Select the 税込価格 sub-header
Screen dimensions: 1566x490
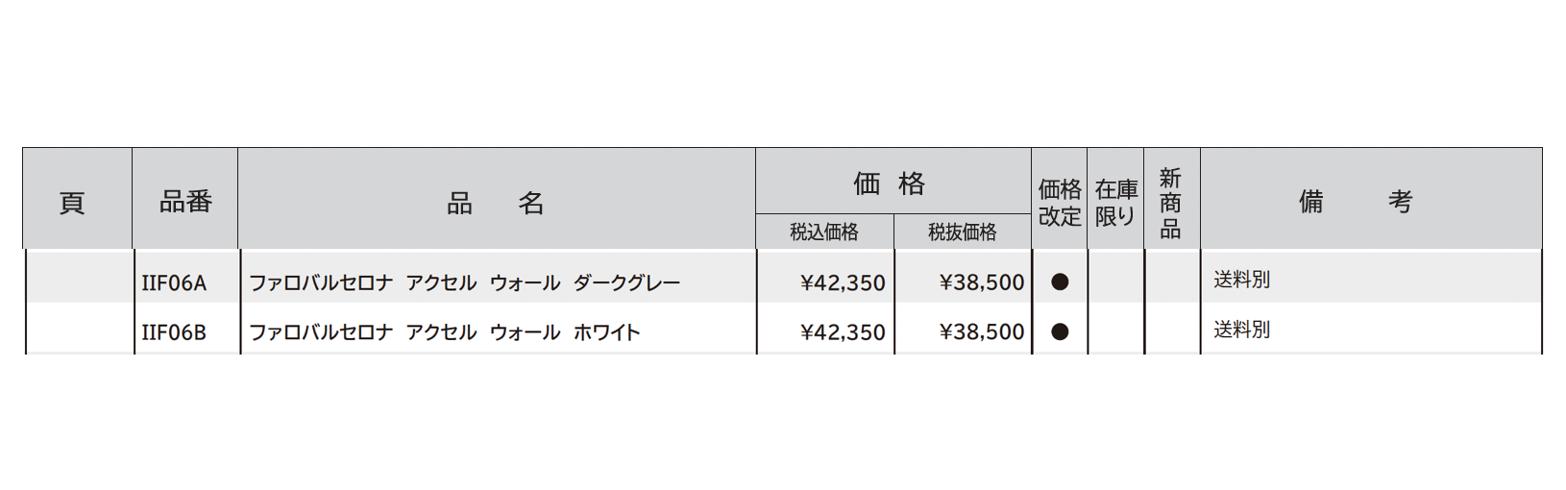(824, 233)
